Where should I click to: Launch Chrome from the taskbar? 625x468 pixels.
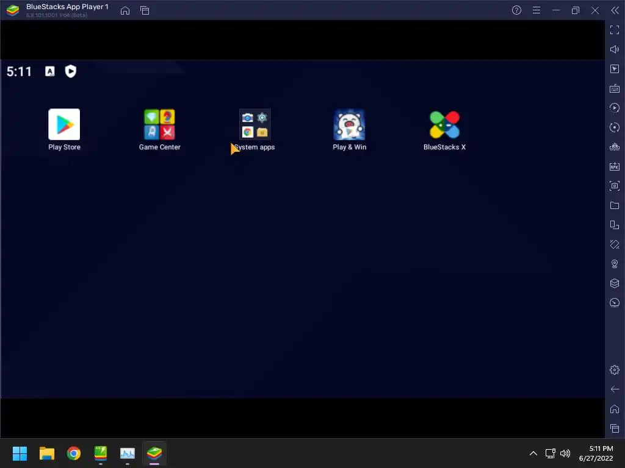click(74, 453)
